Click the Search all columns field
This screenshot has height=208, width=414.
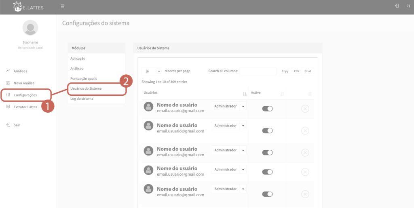coord(258,71)
